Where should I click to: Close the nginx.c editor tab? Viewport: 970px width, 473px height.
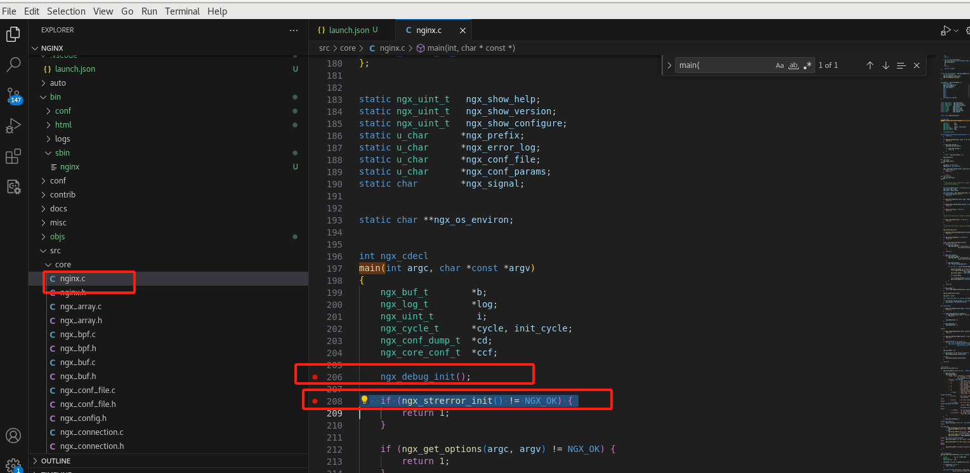click(462, 30)
